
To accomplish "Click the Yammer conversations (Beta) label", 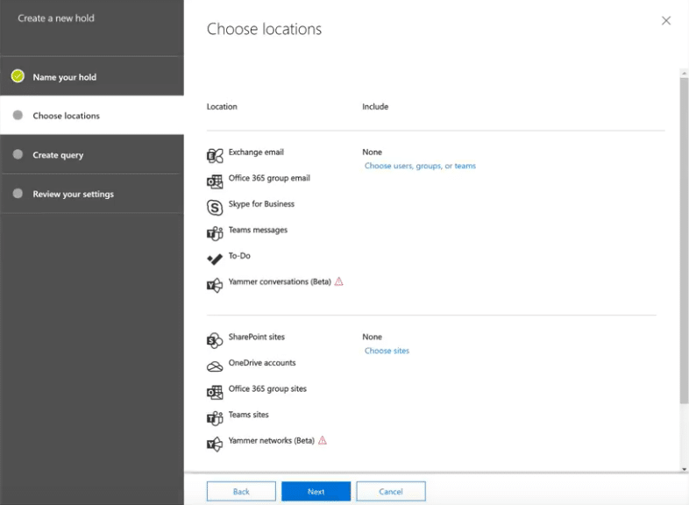I will 280,281.
